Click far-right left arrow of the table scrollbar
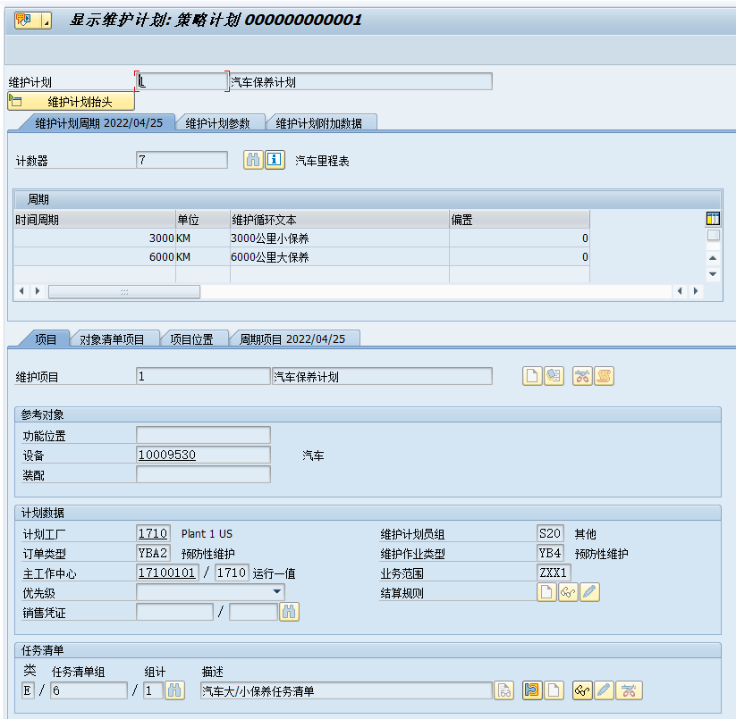 click(x=680, y=291)
